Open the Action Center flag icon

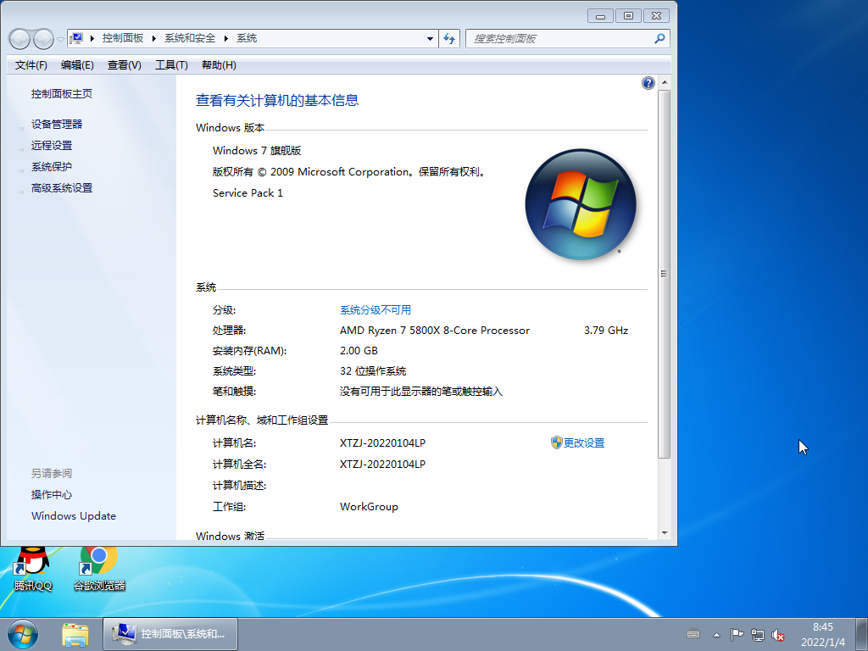coord(736,634)
